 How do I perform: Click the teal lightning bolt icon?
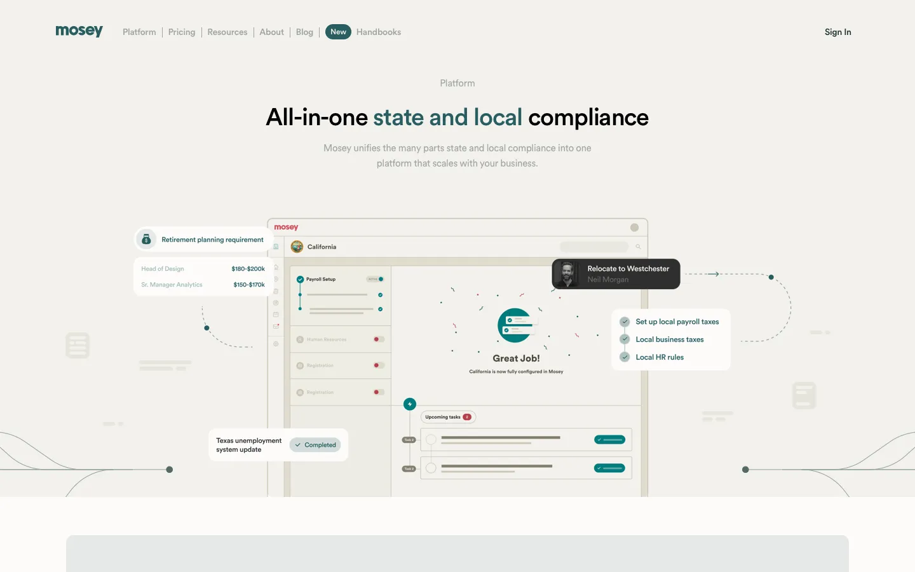point(410,404)
